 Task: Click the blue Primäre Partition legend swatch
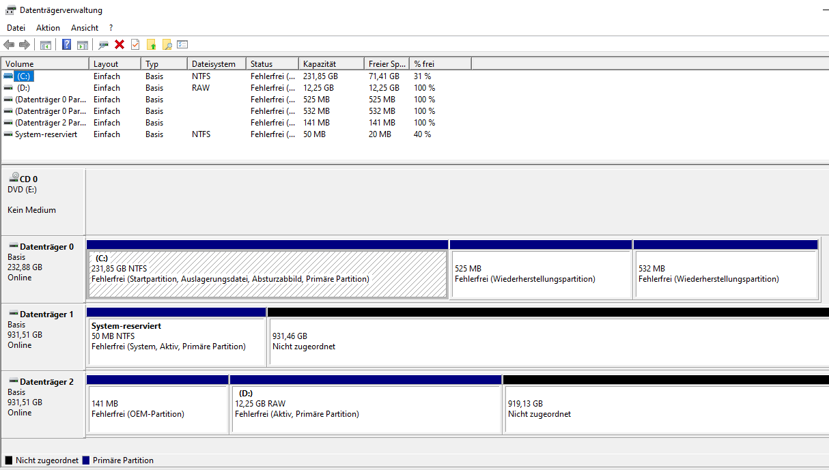tap(86, 460)
